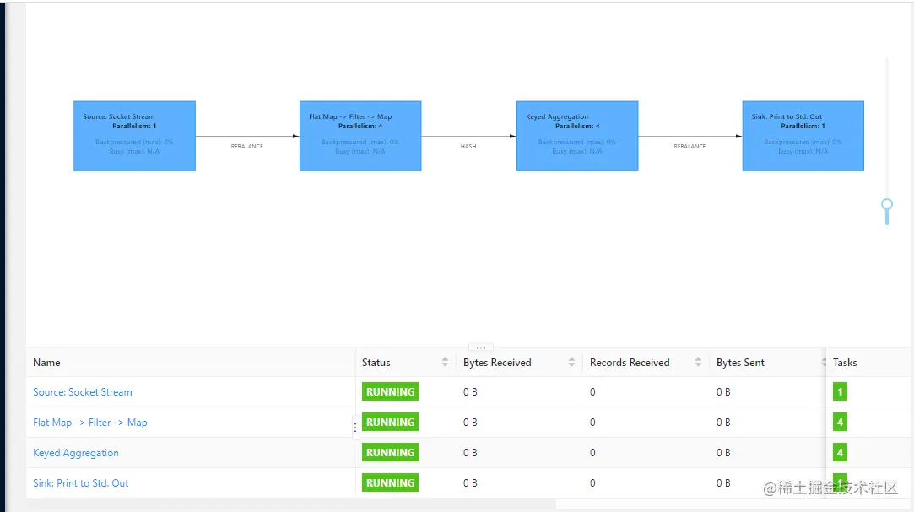Open the Keyed Aggregation table link

76,453
